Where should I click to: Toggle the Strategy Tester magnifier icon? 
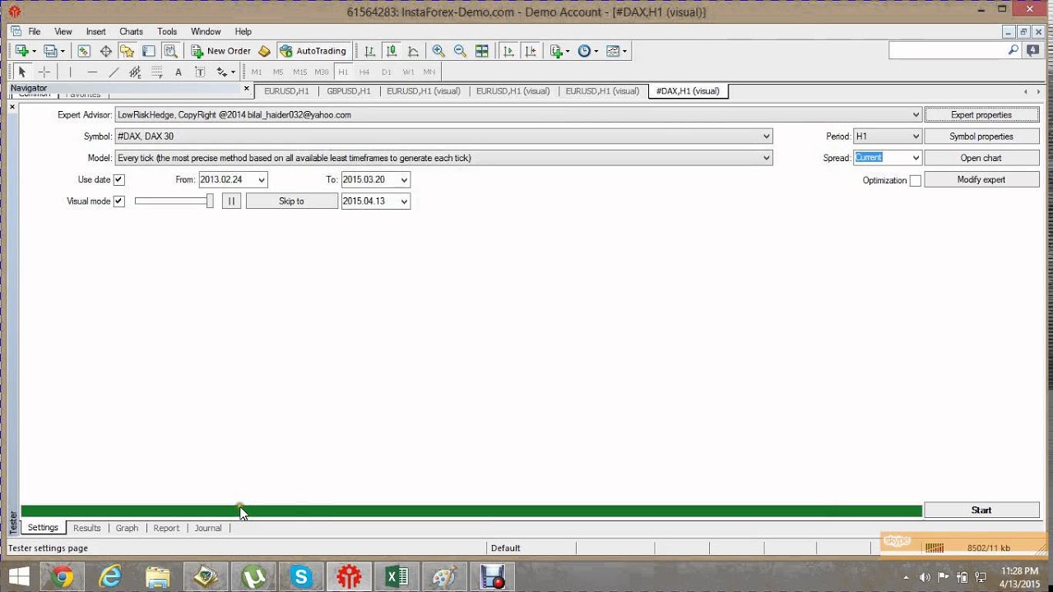[170, 51]
